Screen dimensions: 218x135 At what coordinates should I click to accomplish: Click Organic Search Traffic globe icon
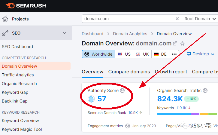click(205, 91)
